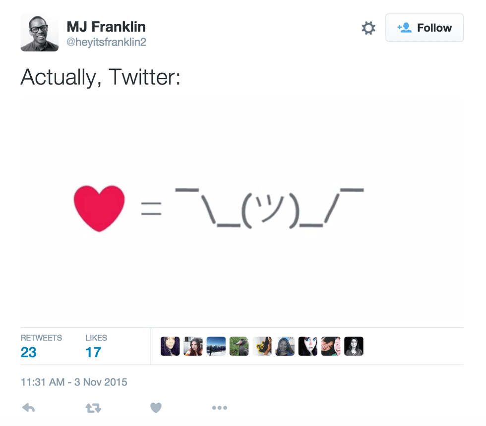The height and width of the screenshot is (426, 486).
Task: Click the pale face with blue eyes avatar
Action: [307, 346]
